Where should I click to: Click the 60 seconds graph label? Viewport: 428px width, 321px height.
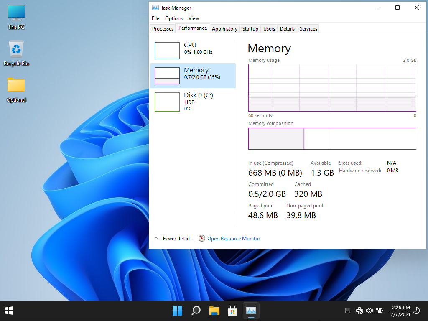tap(260, 115)
